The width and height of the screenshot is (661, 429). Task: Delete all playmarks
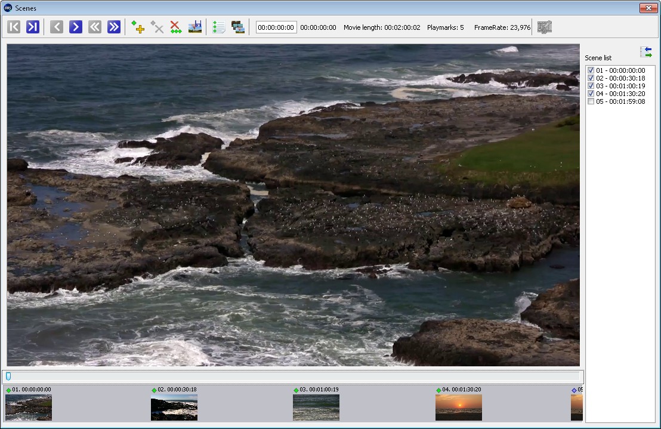[x=175, y=26]
